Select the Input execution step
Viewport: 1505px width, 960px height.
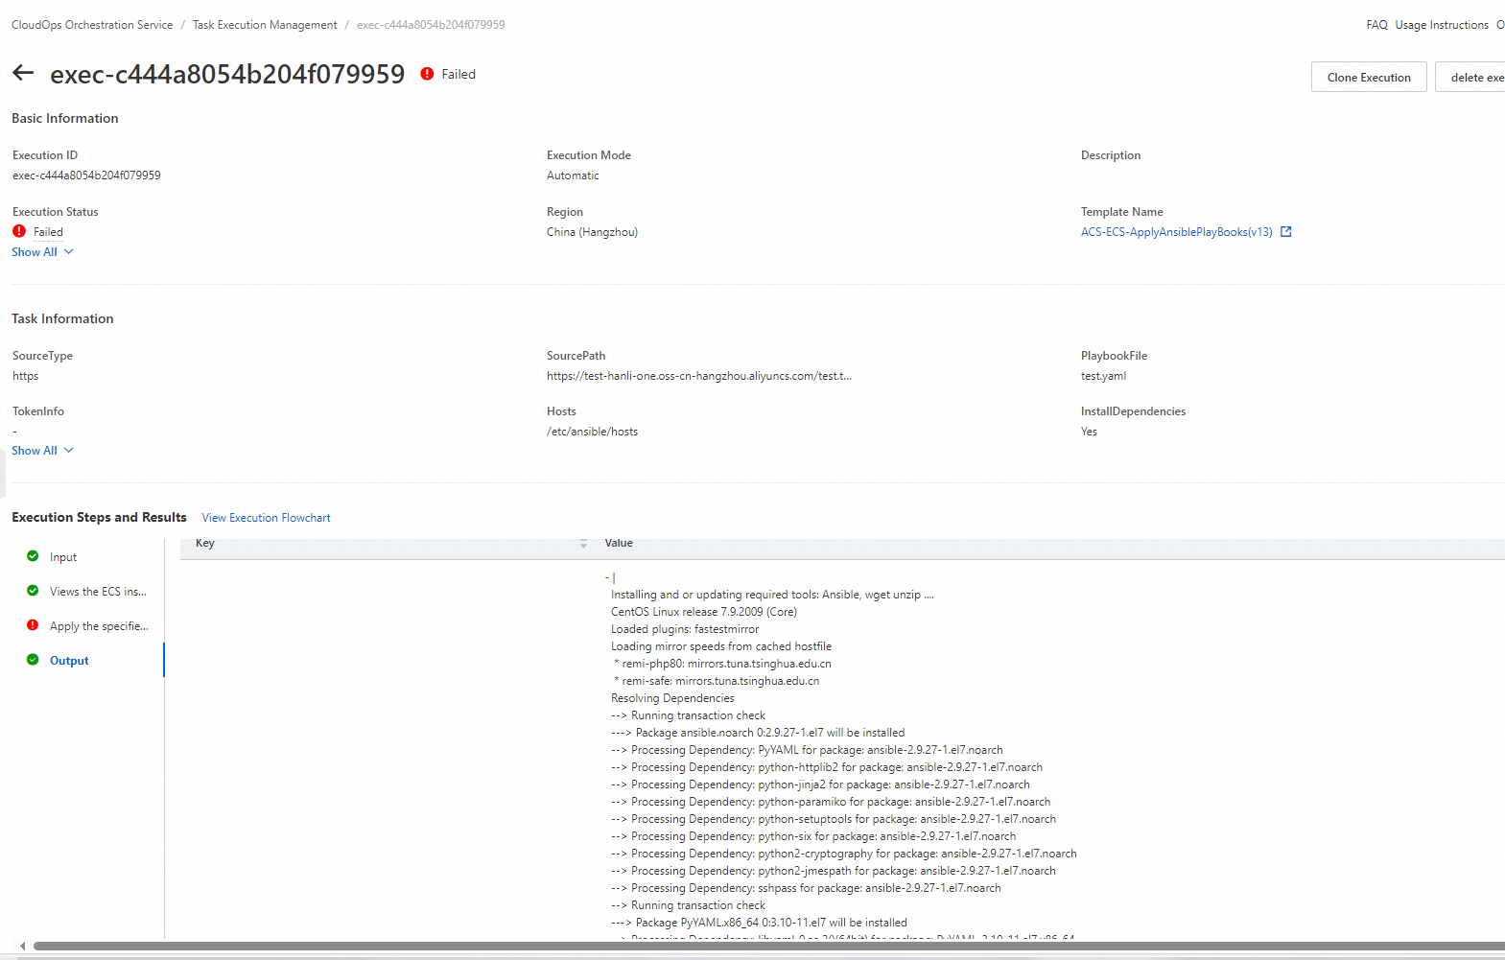click(x=63, y=557)
